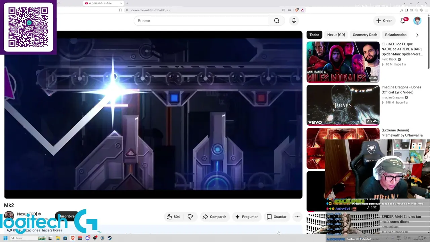
Task: Open Discord from taskbar
Action: (87, 238)
